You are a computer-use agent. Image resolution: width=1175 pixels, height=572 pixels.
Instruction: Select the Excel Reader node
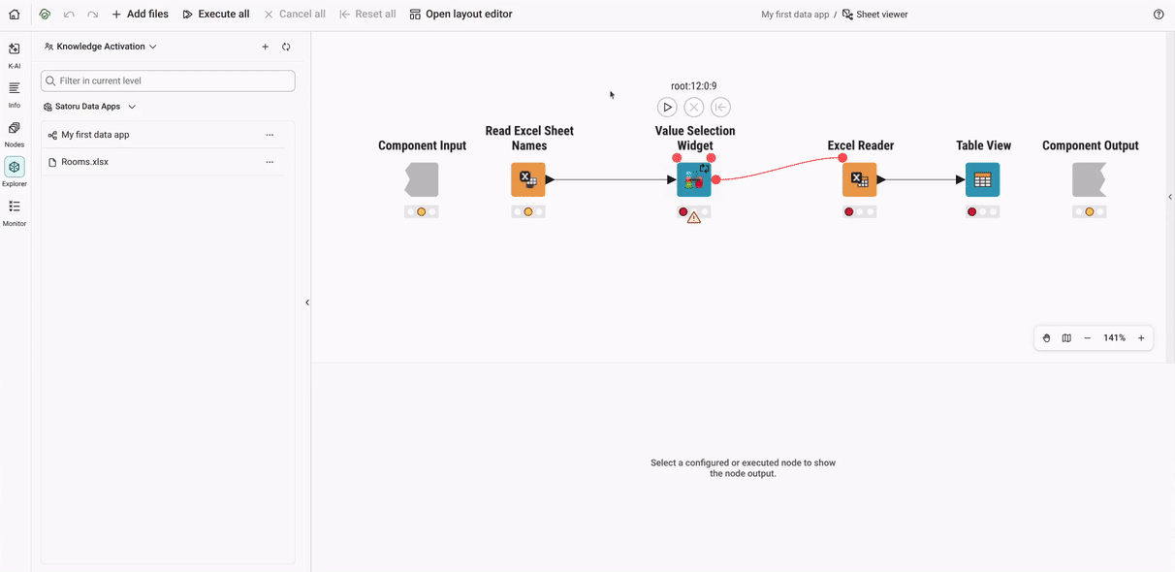(860, 179)
